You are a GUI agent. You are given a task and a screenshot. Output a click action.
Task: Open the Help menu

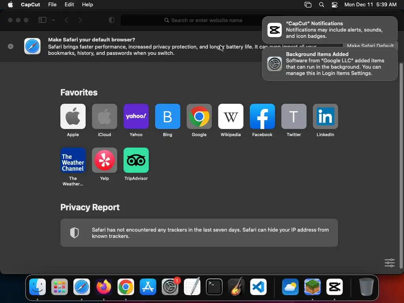87,5
